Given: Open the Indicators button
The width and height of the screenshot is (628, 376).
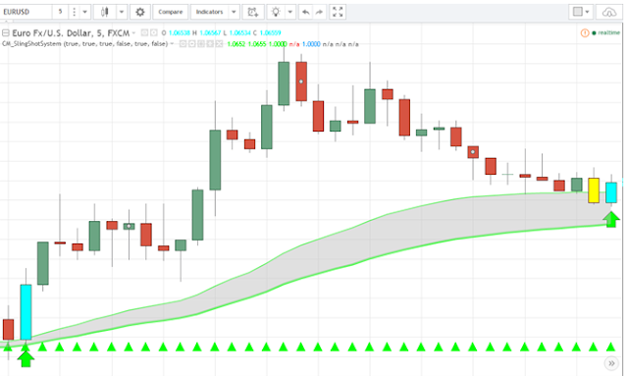Looking at the screenshot, I should [x=209, y=12].
